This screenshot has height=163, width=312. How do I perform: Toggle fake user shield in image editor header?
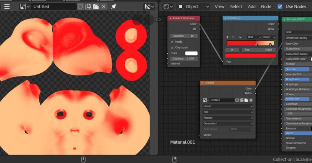click(x=80, y=6)
